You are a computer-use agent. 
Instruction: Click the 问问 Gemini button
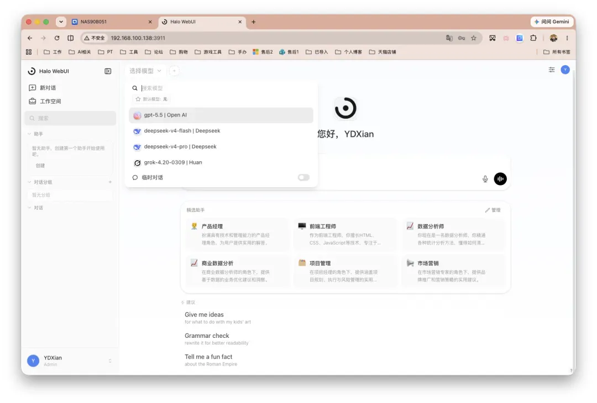tap(552, 22)
